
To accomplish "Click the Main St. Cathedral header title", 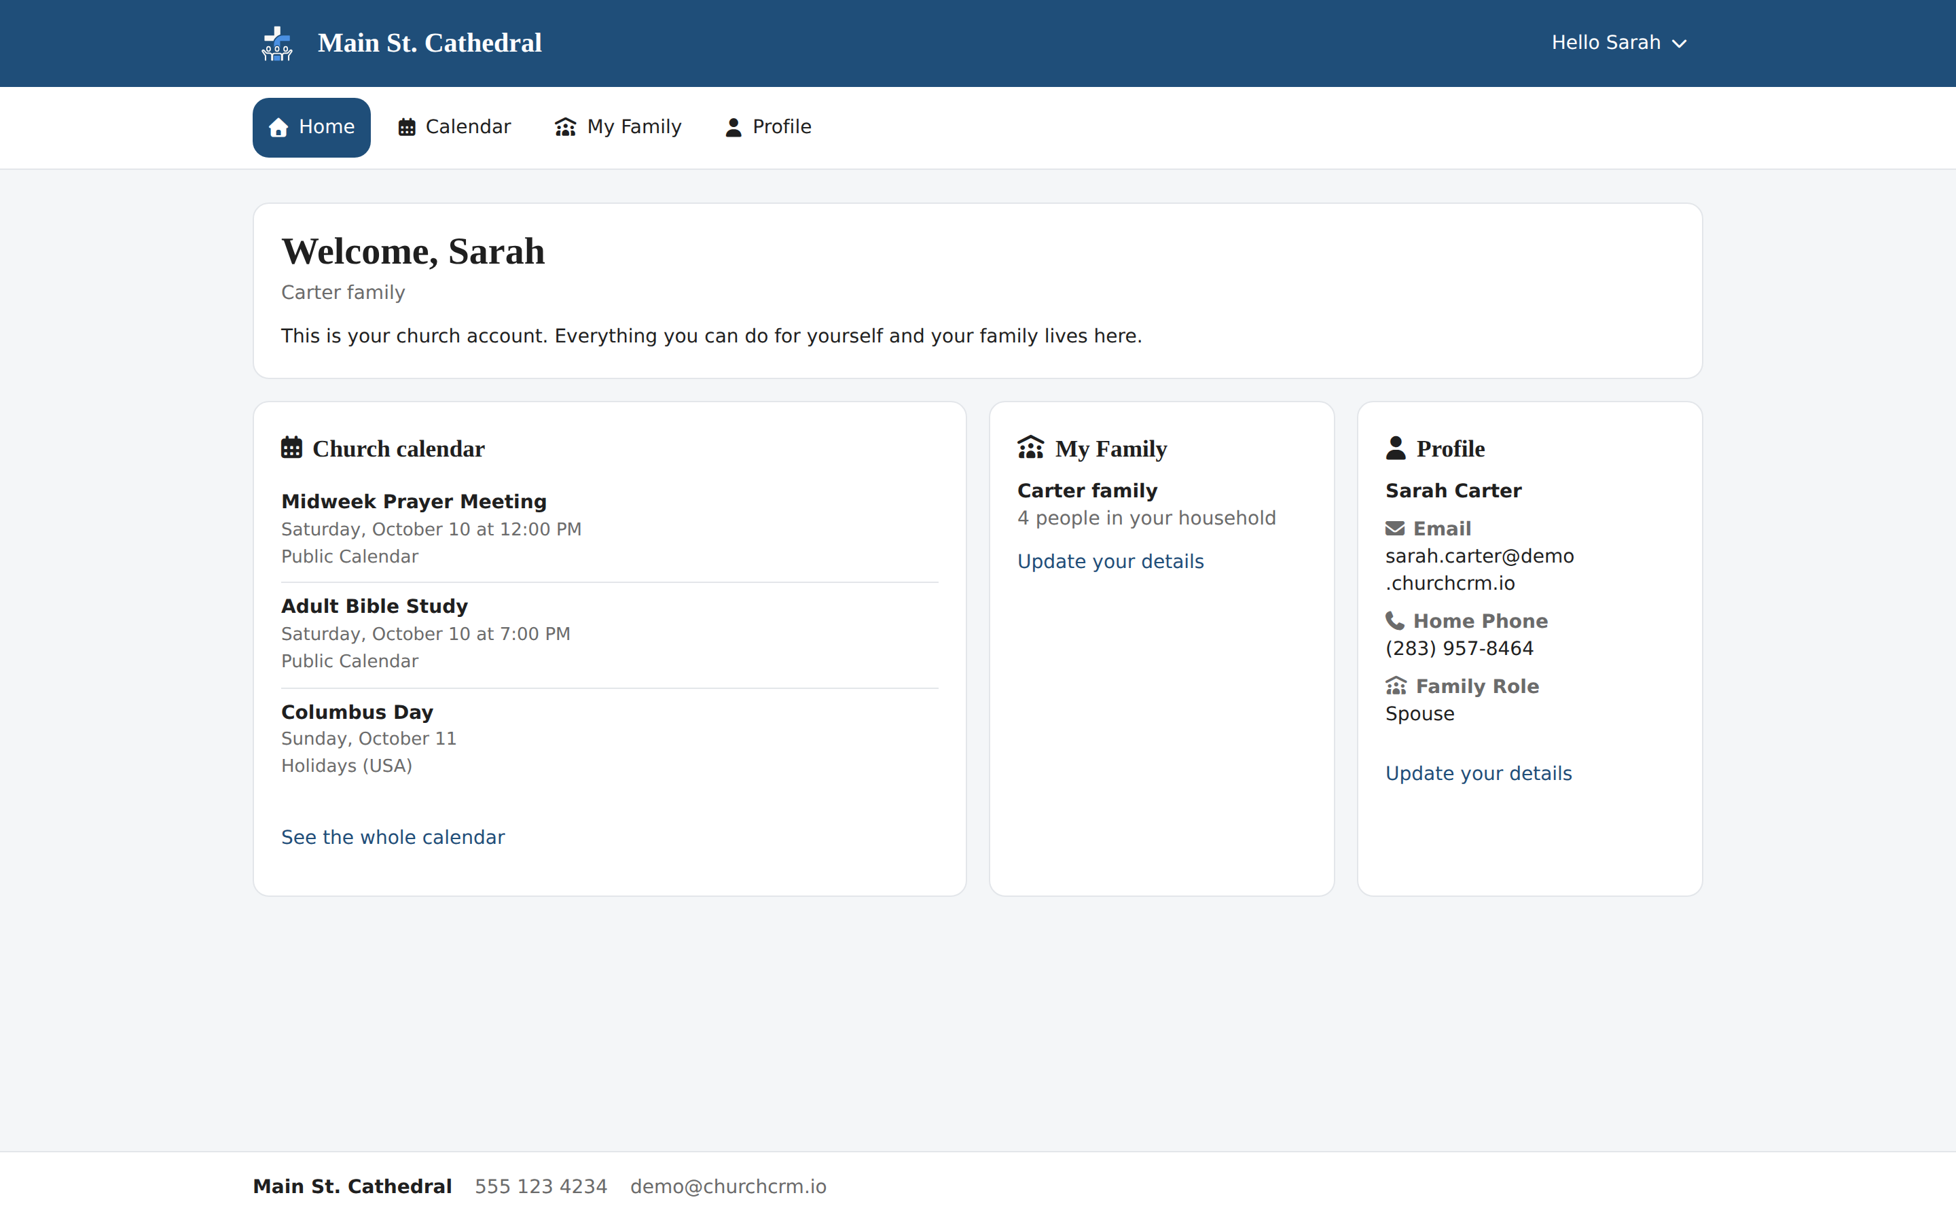I will coord(429,43).
